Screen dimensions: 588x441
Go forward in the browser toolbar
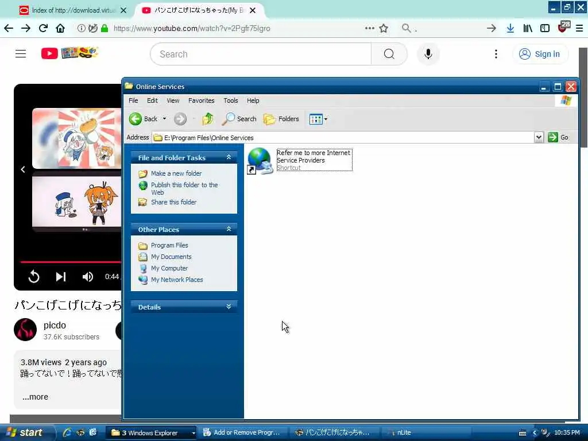coord(25,28)
